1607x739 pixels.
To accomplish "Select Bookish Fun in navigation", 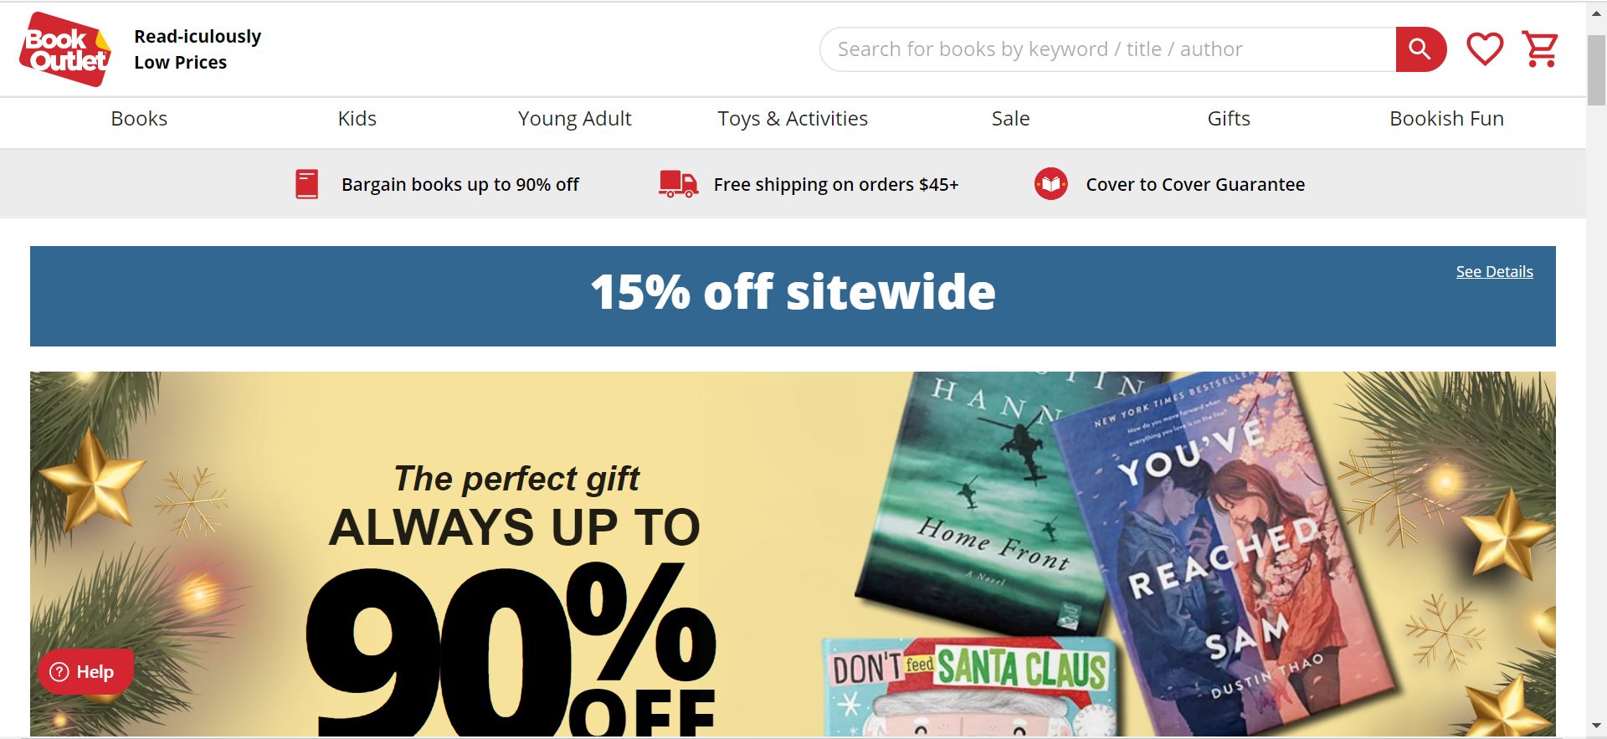I will 1447,119.
